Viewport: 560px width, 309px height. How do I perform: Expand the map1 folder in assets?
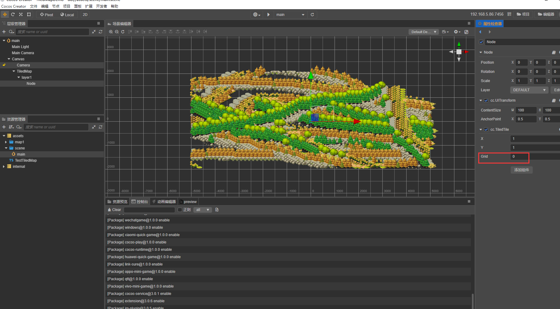coord(6,142)
